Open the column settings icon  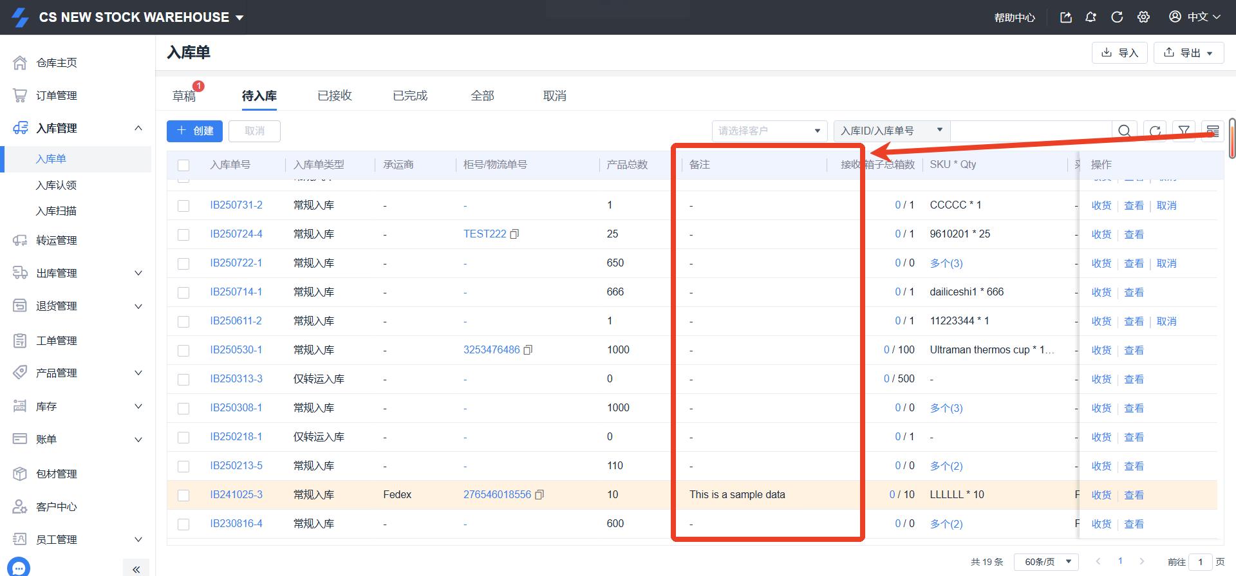coord(1212,131)
